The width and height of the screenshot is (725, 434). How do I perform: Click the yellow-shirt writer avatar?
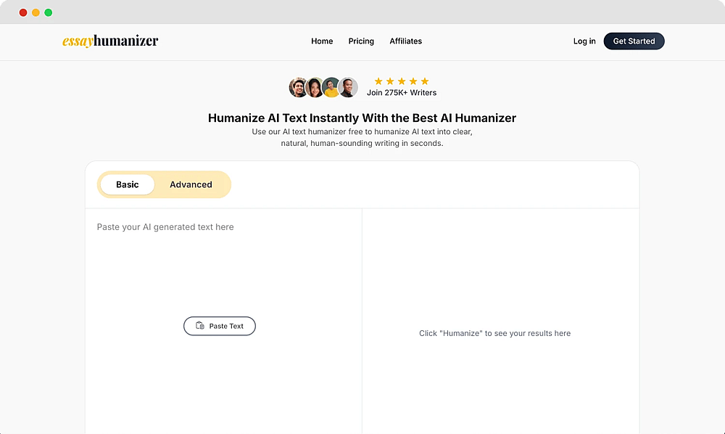click(x=331, y=87)
